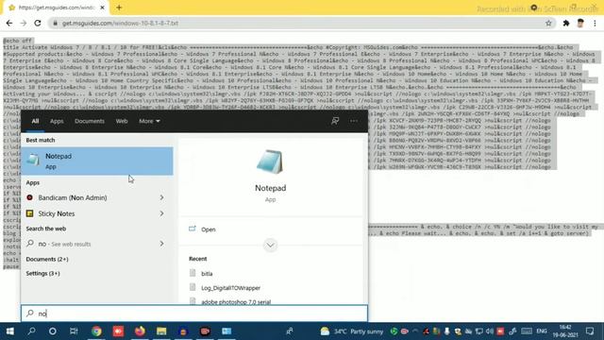
Task: Open Cortana from the taskbar
Action: click(x=53, y=331)
